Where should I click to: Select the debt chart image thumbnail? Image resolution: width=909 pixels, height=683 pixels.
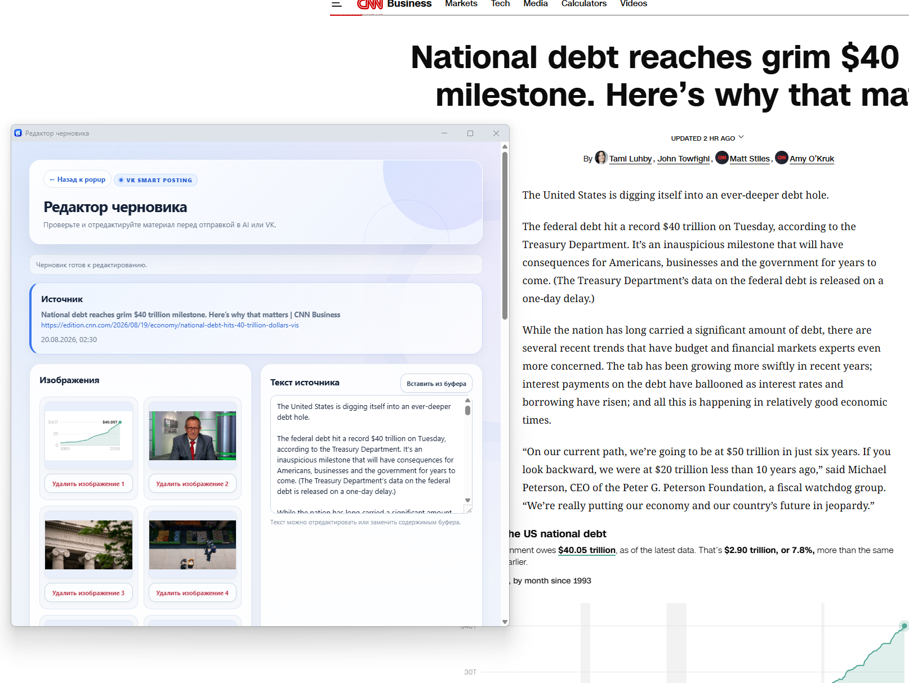(88, 435)
